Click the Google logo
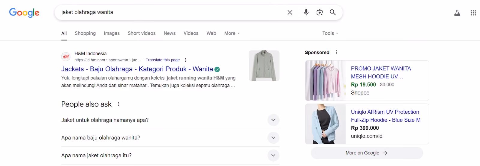This screenshot has height=166, width=480. point(24,13)
